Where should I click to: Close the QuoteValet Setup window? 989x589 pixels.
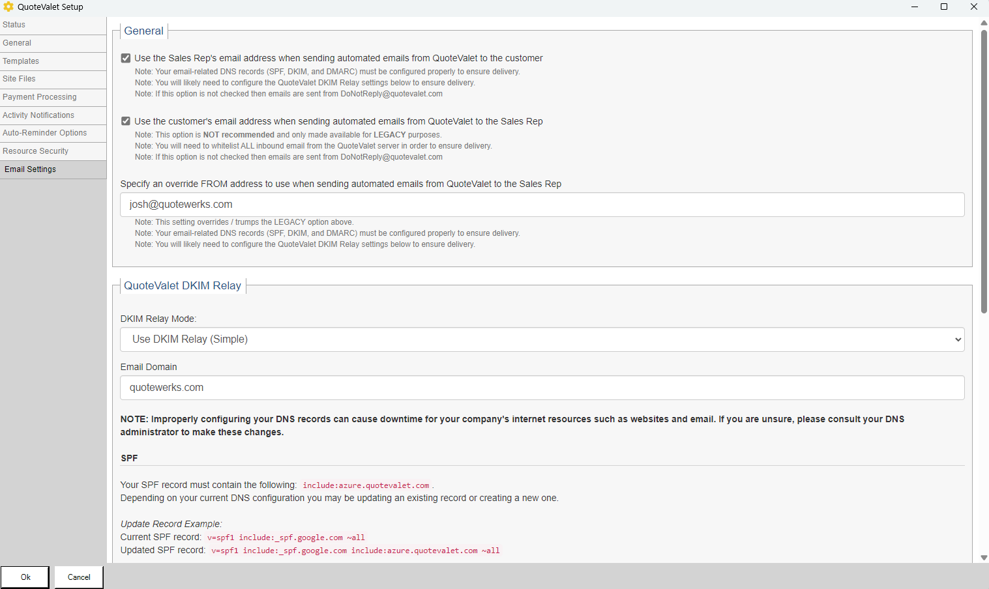point(974,7)
